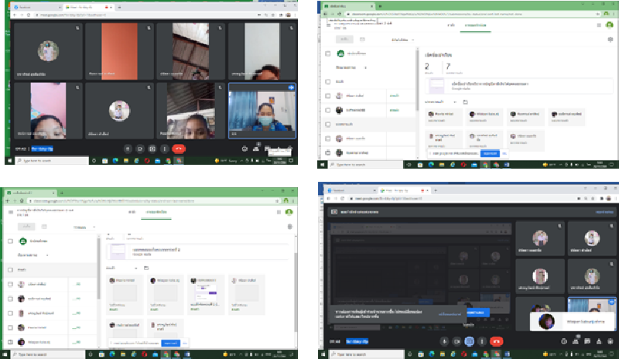The image size is (619, 359).
Task: Click the blue button in top-right screen-sharing bar
Action: (x=490, y=153)
